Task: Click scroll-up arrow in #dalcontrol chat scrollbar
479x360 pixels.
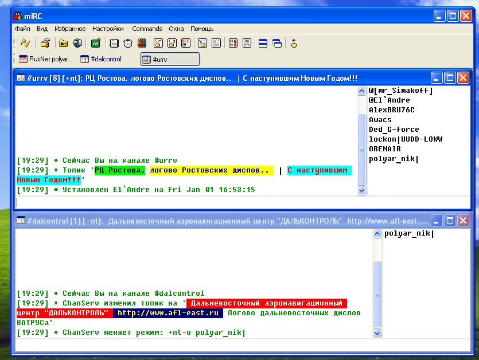Action: [x=377, y=234]
